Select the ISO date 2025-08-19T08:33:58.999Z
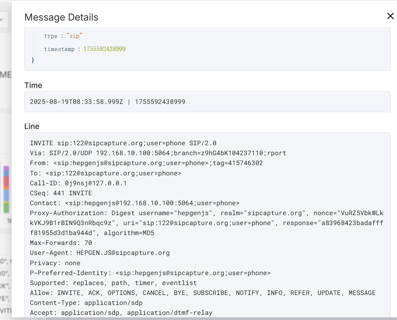The image size is (397, 320). point(76,102)
